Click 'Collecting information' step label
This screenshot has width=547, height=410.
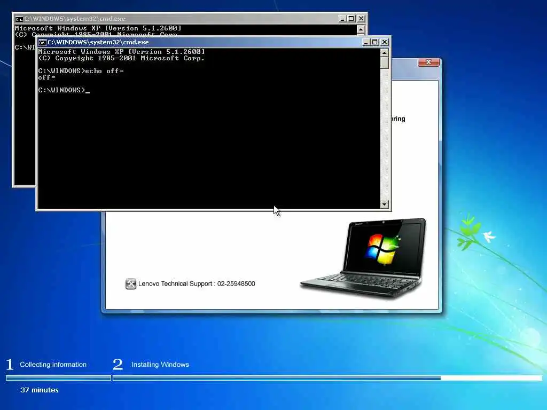(53, 365)
